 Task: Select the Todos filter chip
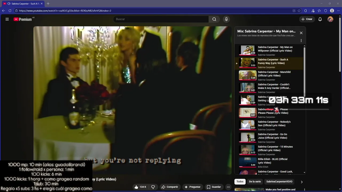pos(240,182)
